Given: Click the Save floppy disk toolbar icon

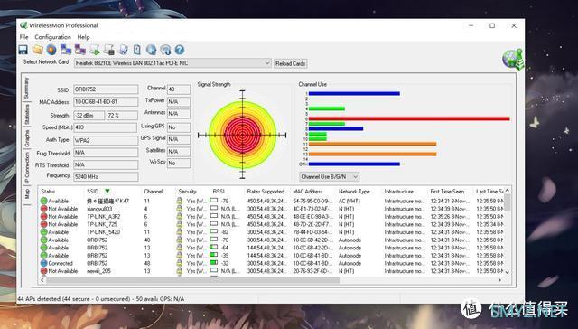Looking at the screenshot, I should click(23, 50).
